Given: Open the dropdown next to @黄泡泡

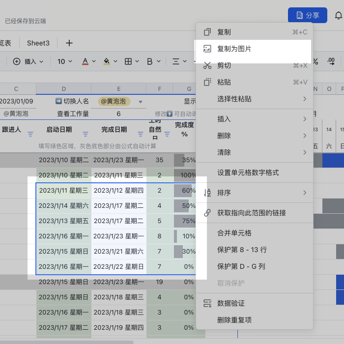Looking at the screenshot, I should tap(141, 102).
